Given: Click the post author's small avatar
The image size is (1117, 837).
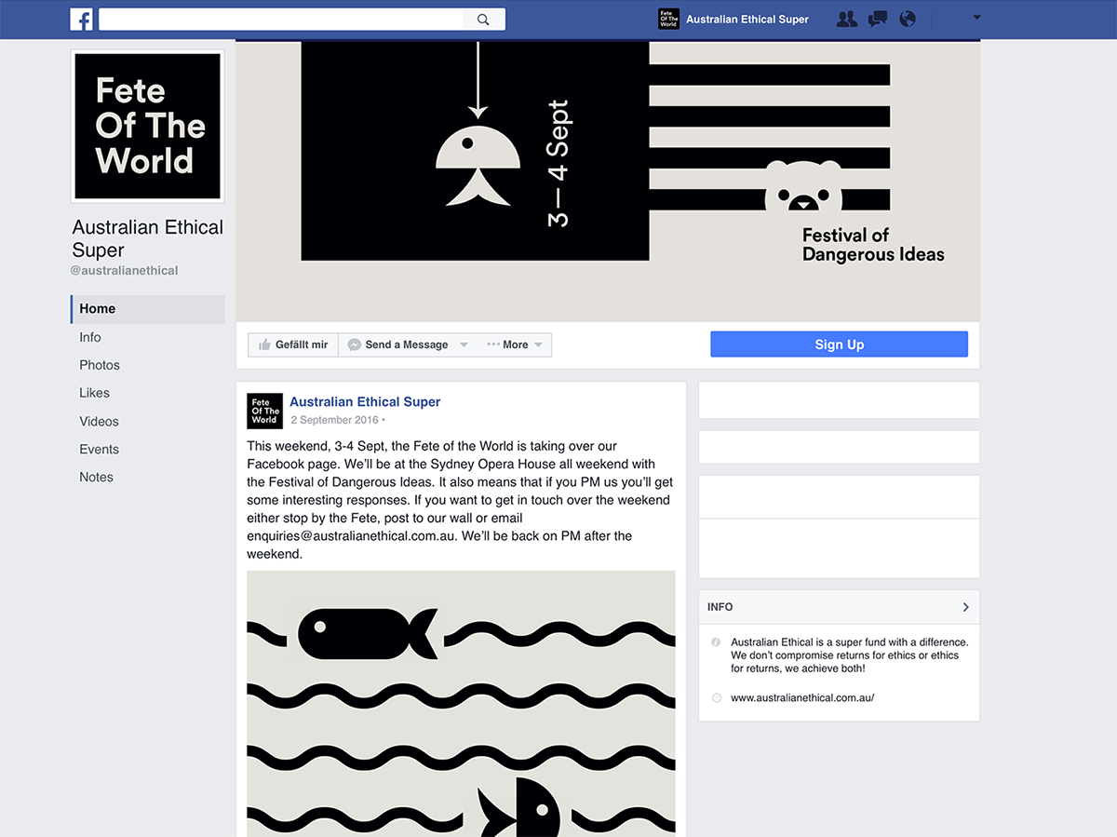Looking at the screenshot, I should 264,411.
